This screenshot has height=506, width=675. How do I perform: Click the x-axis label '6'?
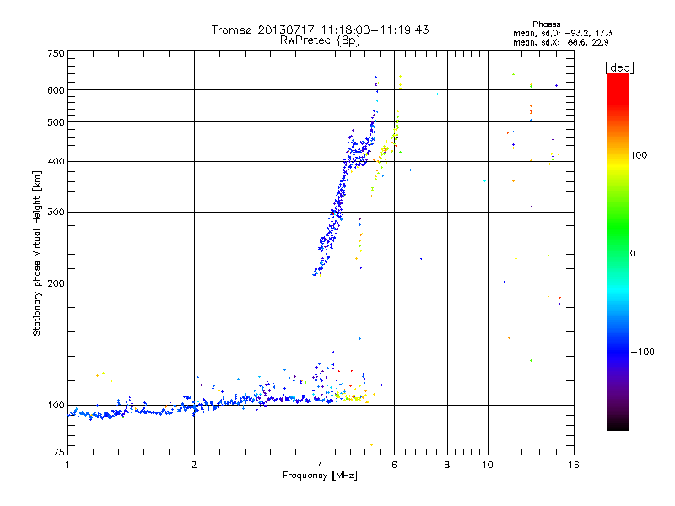(x=394, y=465)
